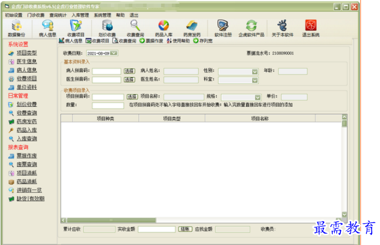
Task: Click 票据作废 in secondary toolbar
Action: 151,41
